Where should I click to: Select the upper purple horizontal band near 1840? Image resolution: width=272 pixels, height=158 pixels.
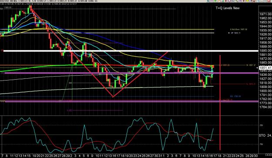point(131,73)
